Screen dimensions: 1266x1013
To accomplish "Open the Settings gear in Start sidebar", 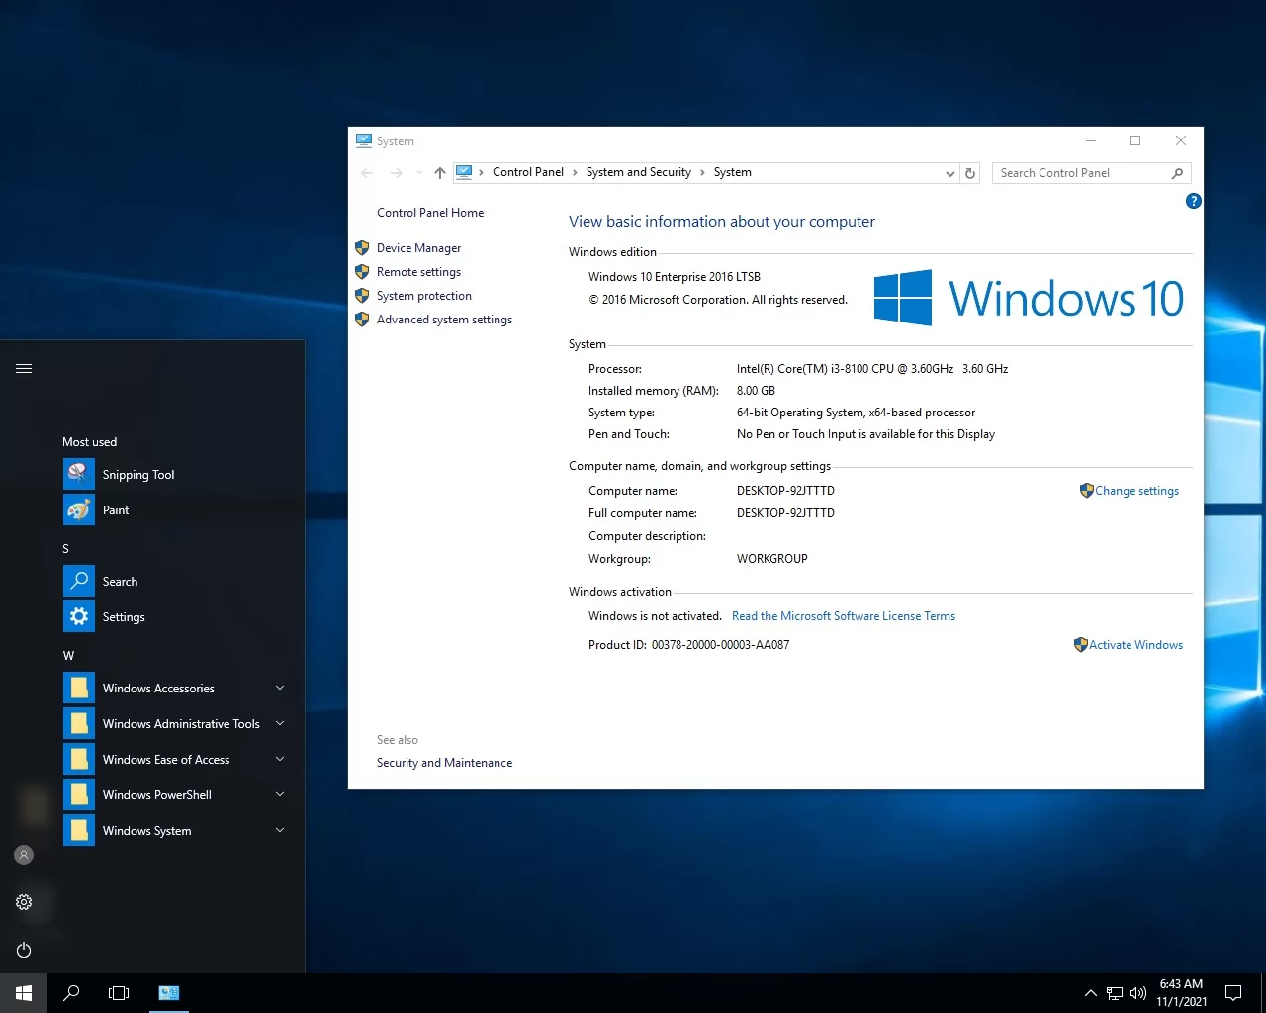I will pos(24,902).
